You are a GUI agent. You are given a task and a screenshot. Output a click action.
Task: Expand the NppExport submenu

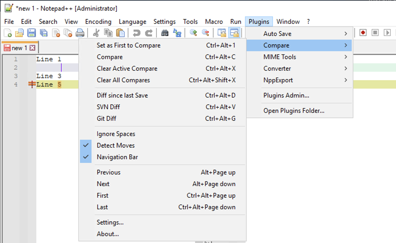278,80
